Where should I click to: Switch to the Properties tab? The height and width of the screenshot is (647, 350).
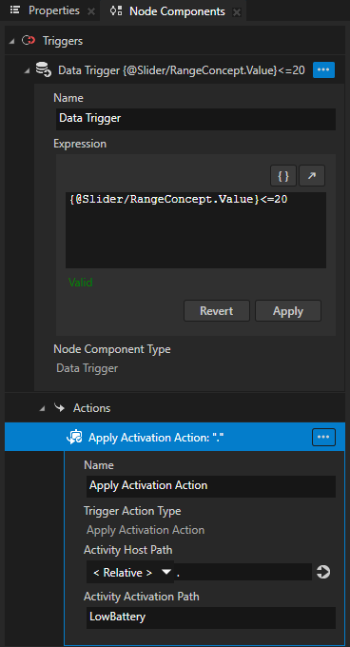click(53, 10)
